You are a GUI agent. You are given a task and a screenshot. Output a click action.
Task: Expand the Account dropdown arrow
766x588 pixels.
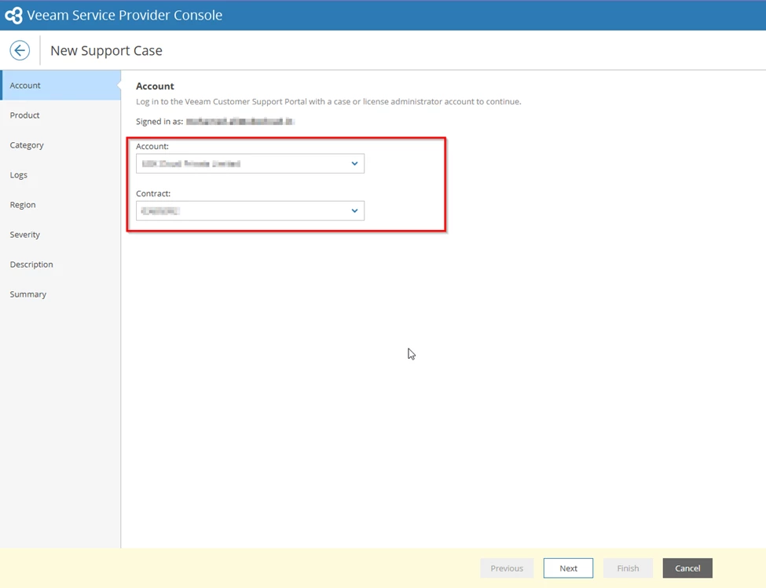click(x=354, y=163)
